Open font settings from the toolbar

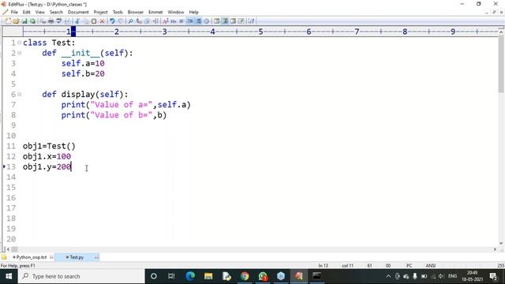click(x=165, y=21)
